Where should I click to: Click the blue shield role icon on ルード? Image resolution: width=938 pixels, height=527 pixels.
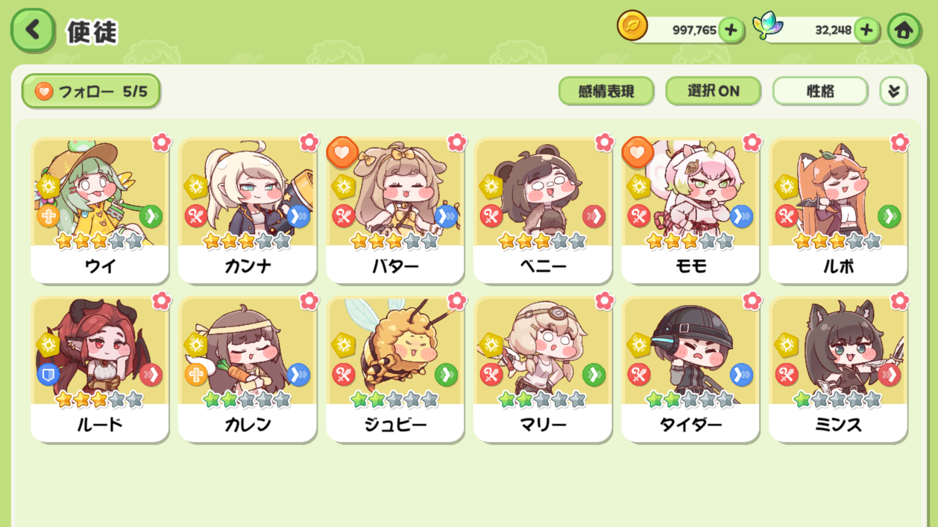point(48,374)
